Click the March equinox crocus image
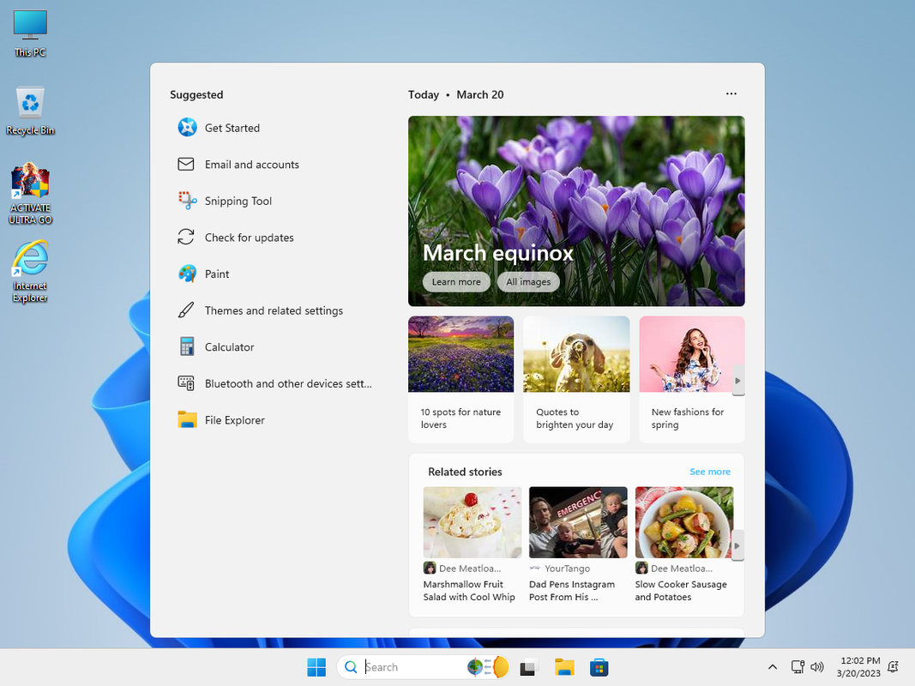 576,211
